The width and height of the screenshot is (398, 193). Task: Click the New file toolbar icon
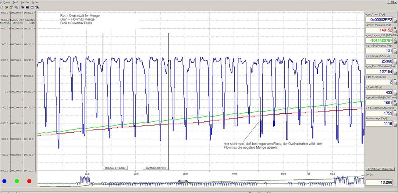tap(2, 7)
